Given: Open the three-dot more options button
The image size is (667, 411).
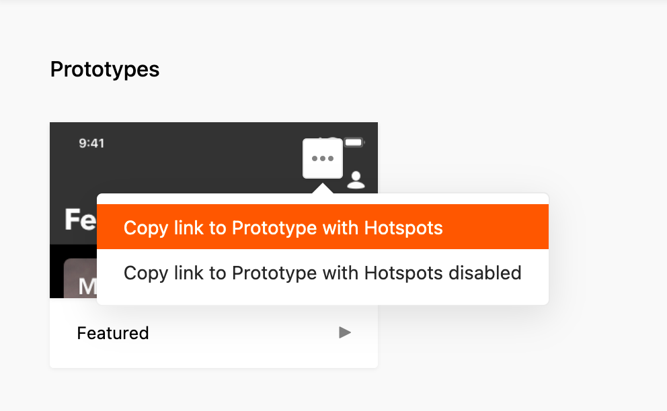Looking at the screenshot, I should click(323, 158).
